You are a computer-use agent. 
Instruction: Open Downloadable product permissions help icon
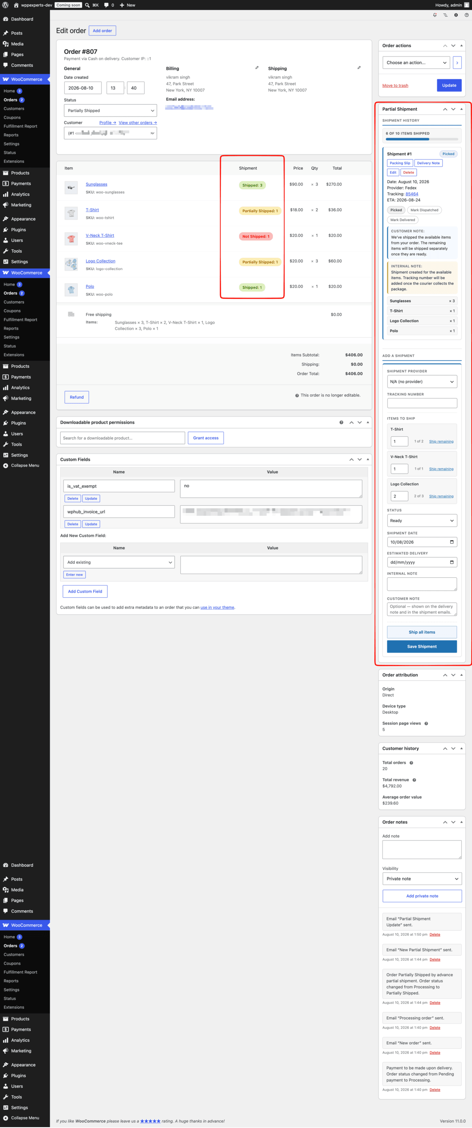[x=342, y=422]
